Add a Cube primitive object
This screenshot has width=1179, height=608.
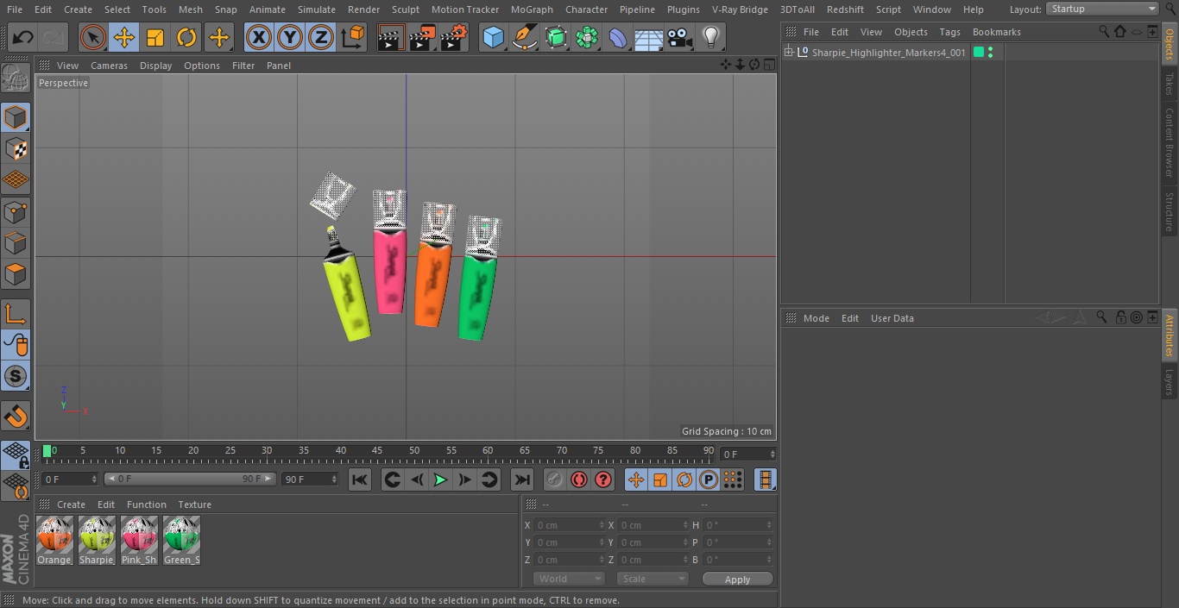[x=493, y=38]
